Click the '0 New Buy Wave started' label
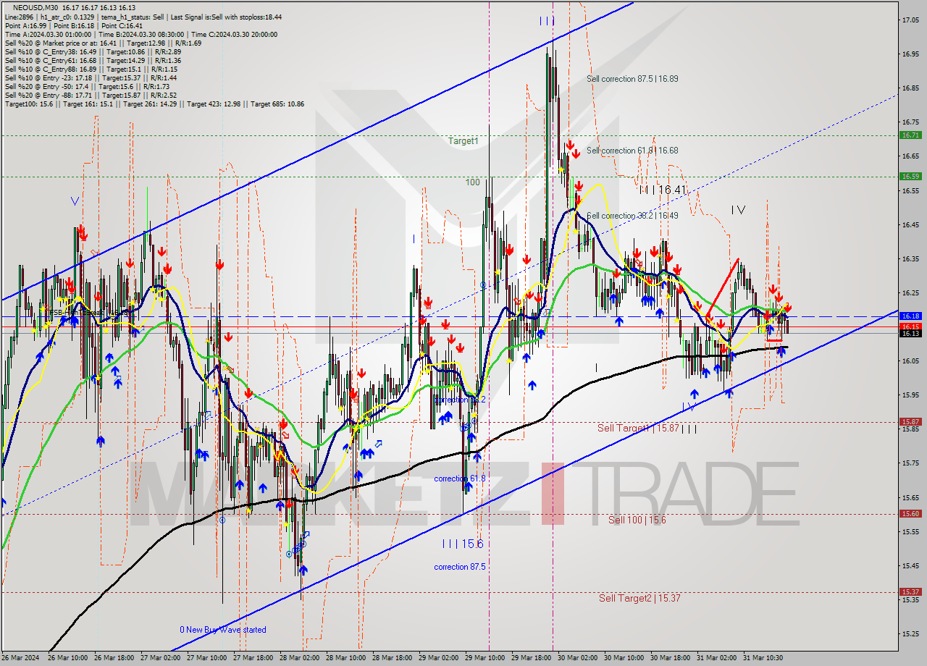 [223, 630]
